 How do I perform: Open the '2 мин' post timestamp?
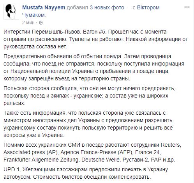click(x=28, y=23)
